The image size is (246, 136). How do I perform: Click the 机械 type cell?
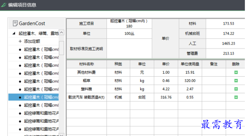pos(118,97)
